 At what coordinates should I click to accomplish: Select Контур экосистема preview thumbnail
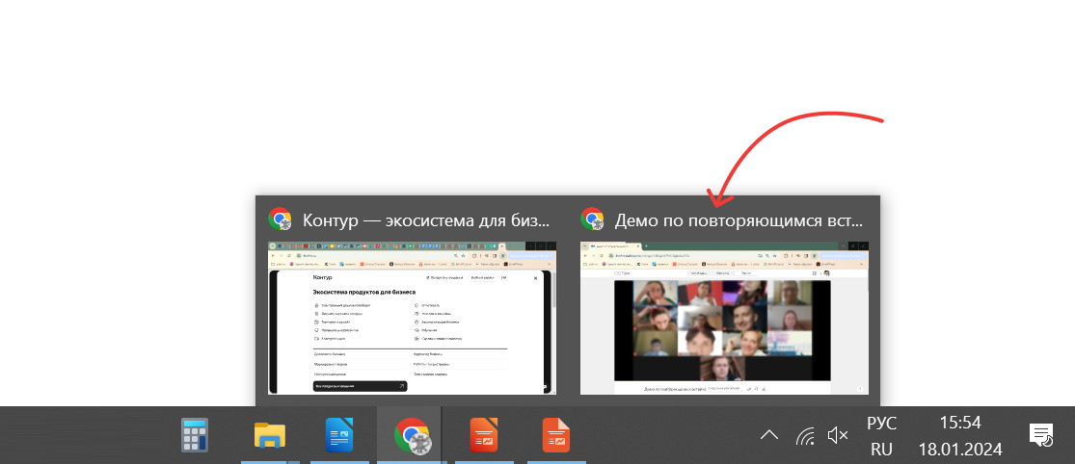click(x=412, y=318)
